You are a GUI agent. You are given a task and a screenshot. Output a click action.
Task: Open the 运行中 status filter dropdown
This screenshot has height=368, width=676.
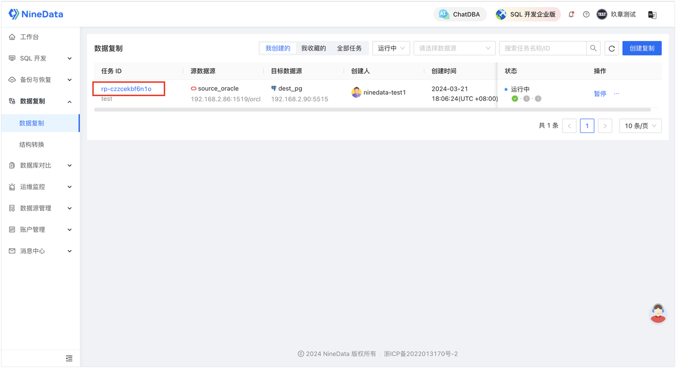point(391,48)
